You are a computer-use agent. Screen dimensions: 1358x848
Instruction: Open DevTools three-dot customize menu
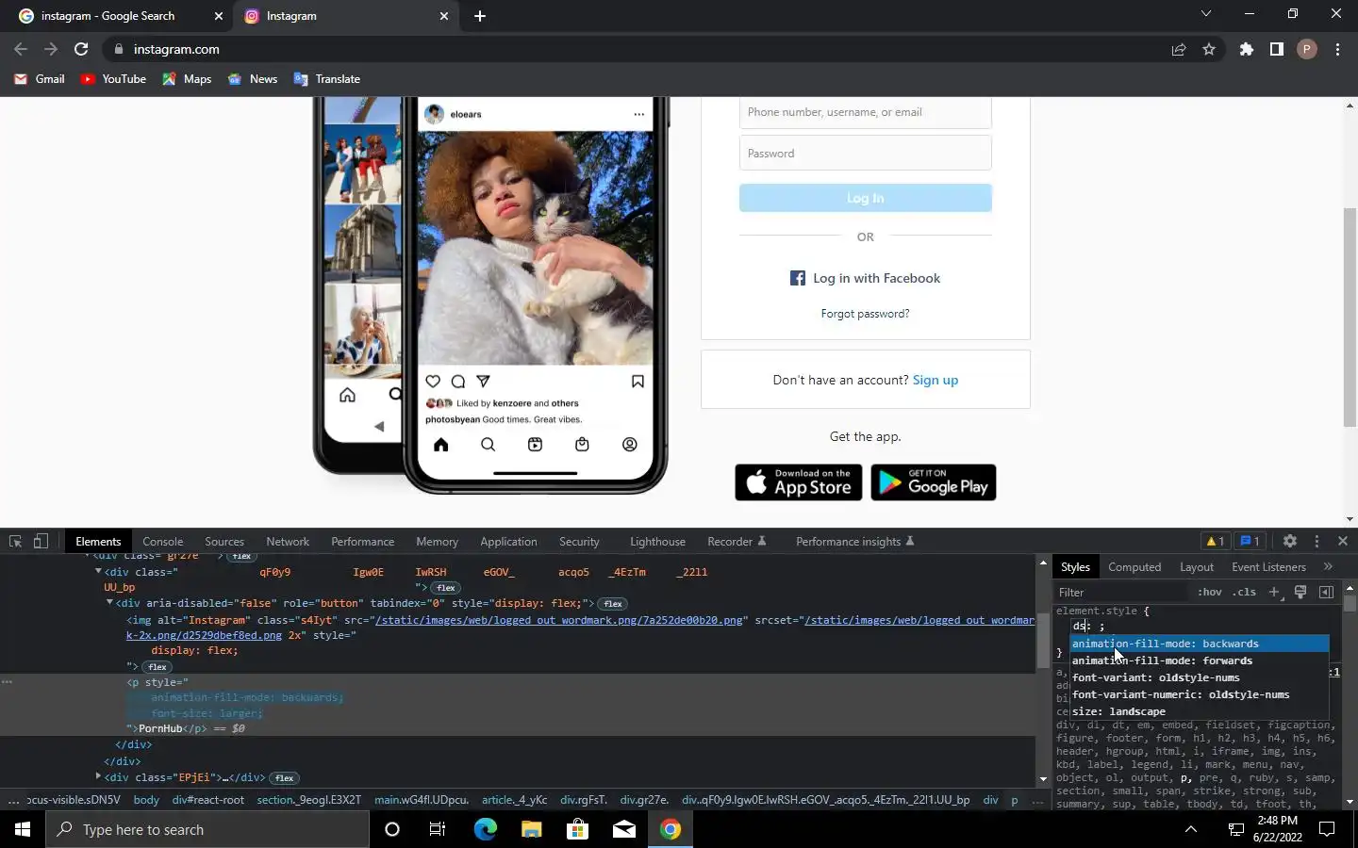click(1317, 541)
